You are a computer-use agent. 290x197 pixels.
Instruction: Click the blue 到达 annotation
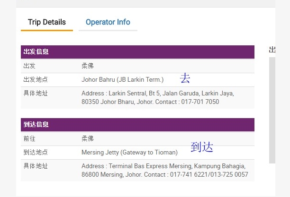coord(202,147)
